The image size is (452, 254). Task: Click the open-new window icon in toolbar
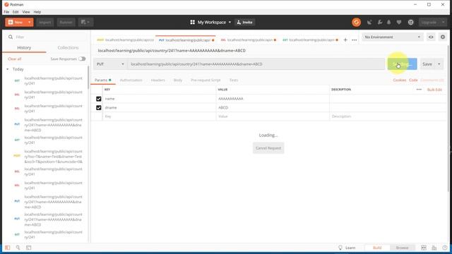pos(85,22)
